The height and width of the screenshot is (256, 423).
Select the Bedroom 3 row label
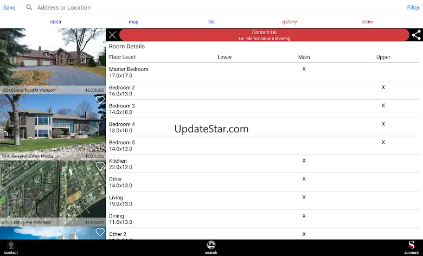click(x=122, y=106)
